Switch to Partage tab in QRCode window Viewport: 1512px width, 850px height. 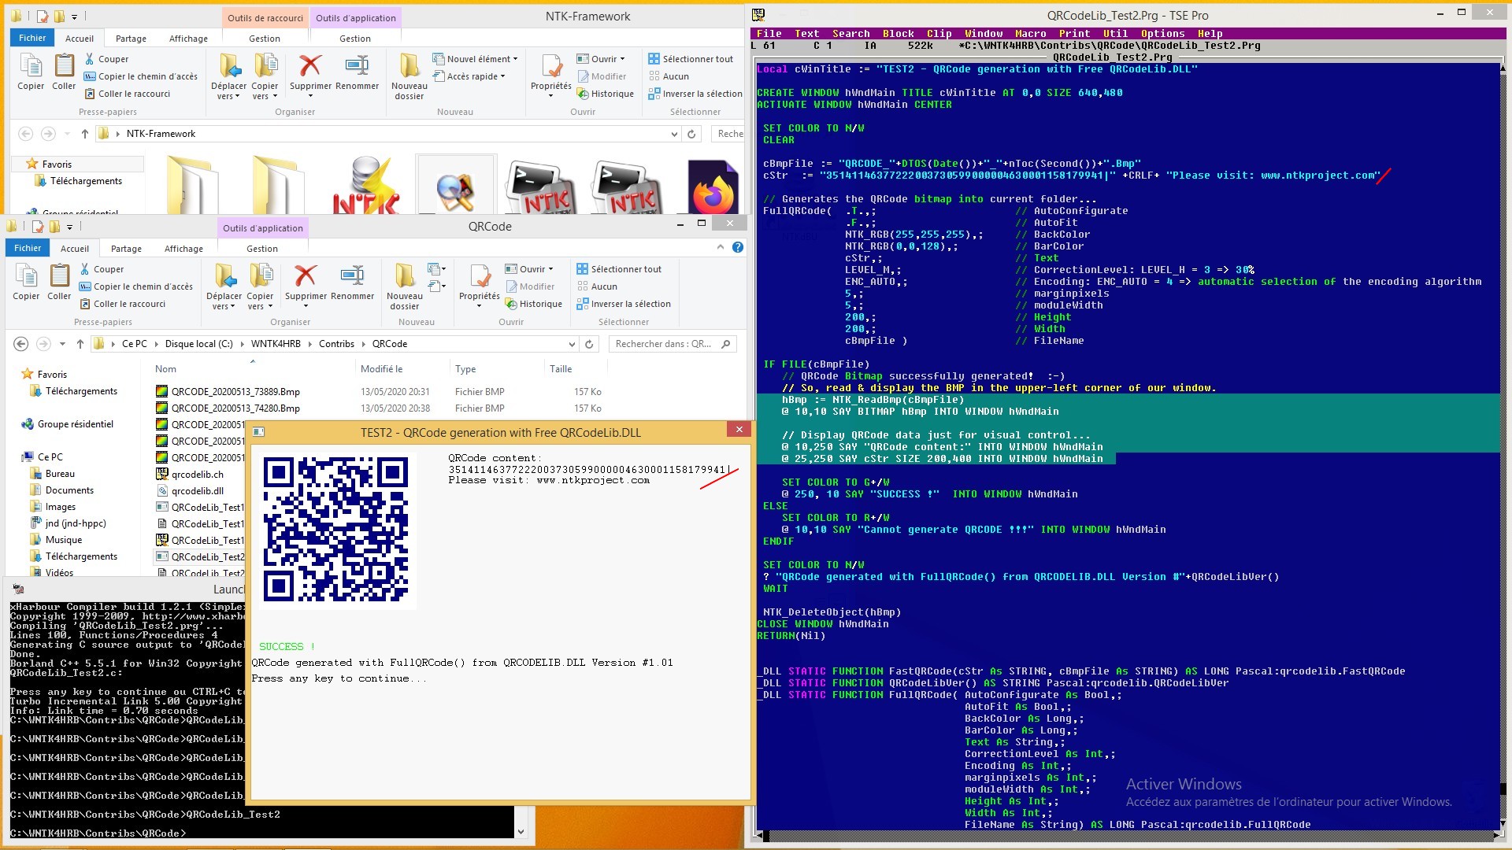click(126, 249)
